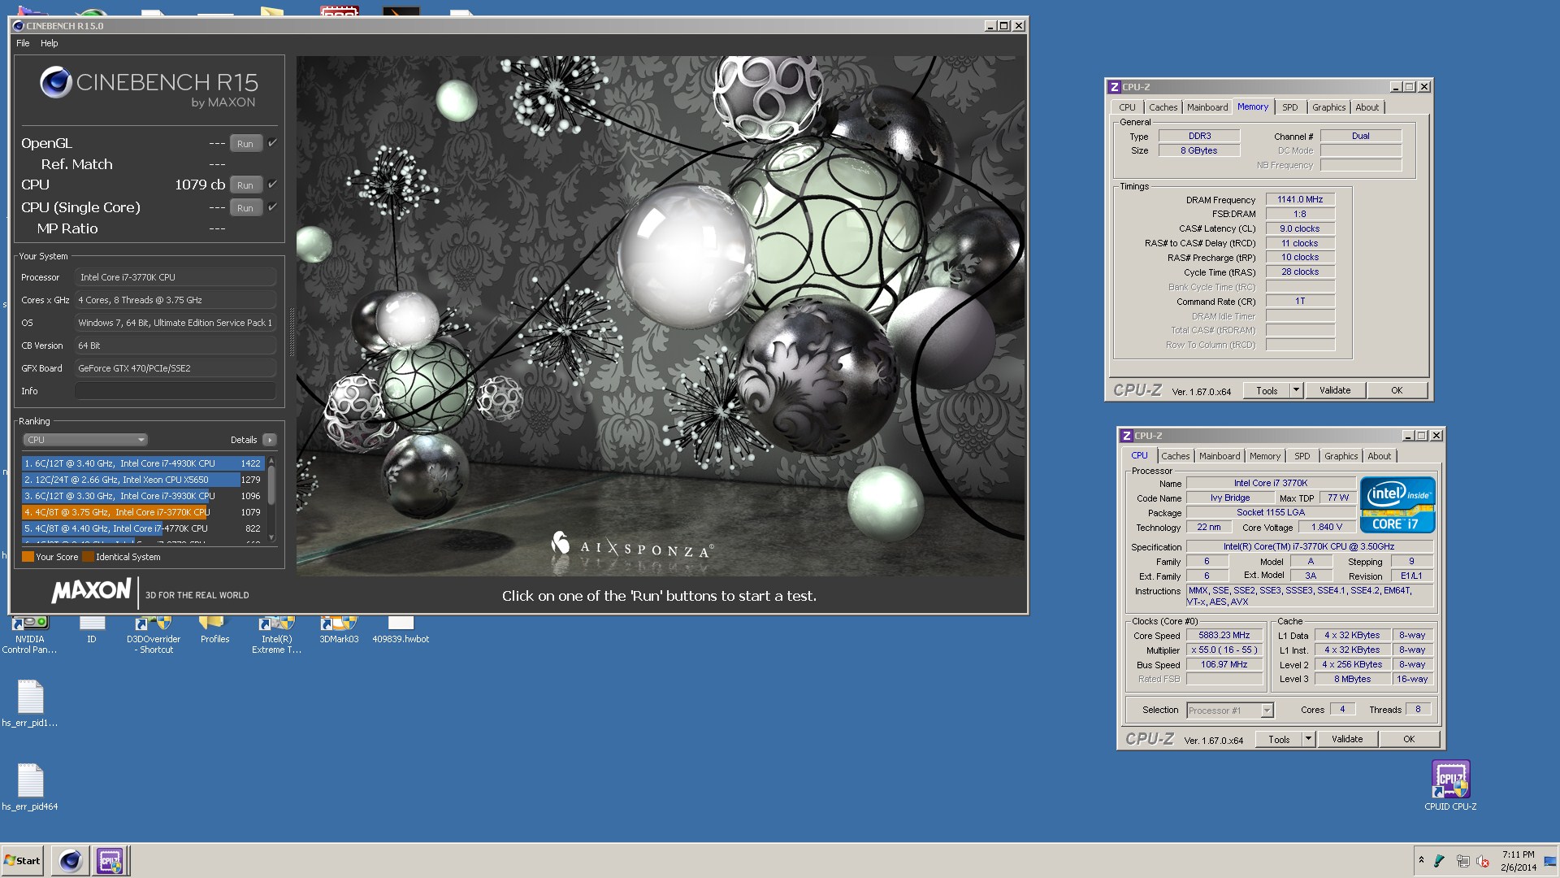Screen dimensions: 1560x878
Task: Click Validate in CPU-Z Memory window
Action: click(x=1335, y=390)
